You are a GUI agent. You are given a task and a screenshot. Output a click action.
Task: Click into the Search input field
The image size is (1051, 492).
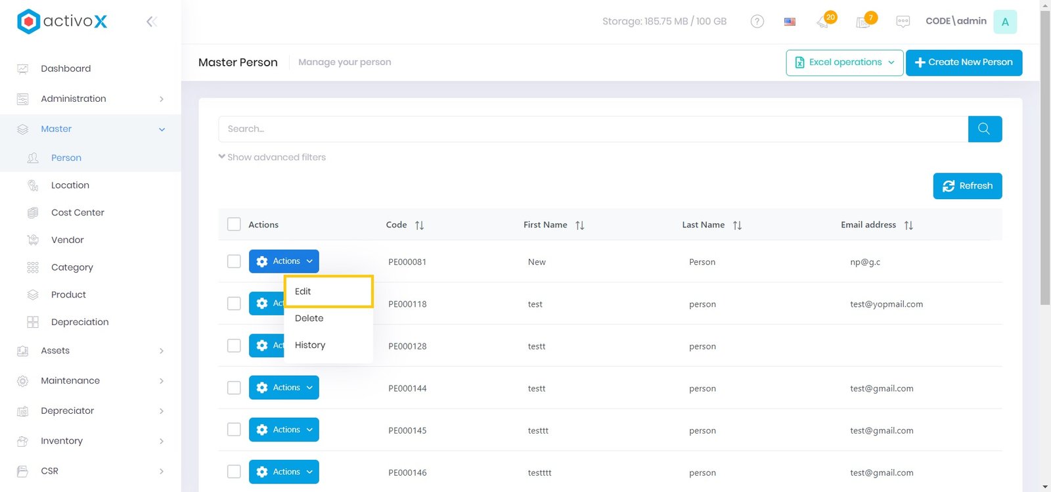(593, 129)
